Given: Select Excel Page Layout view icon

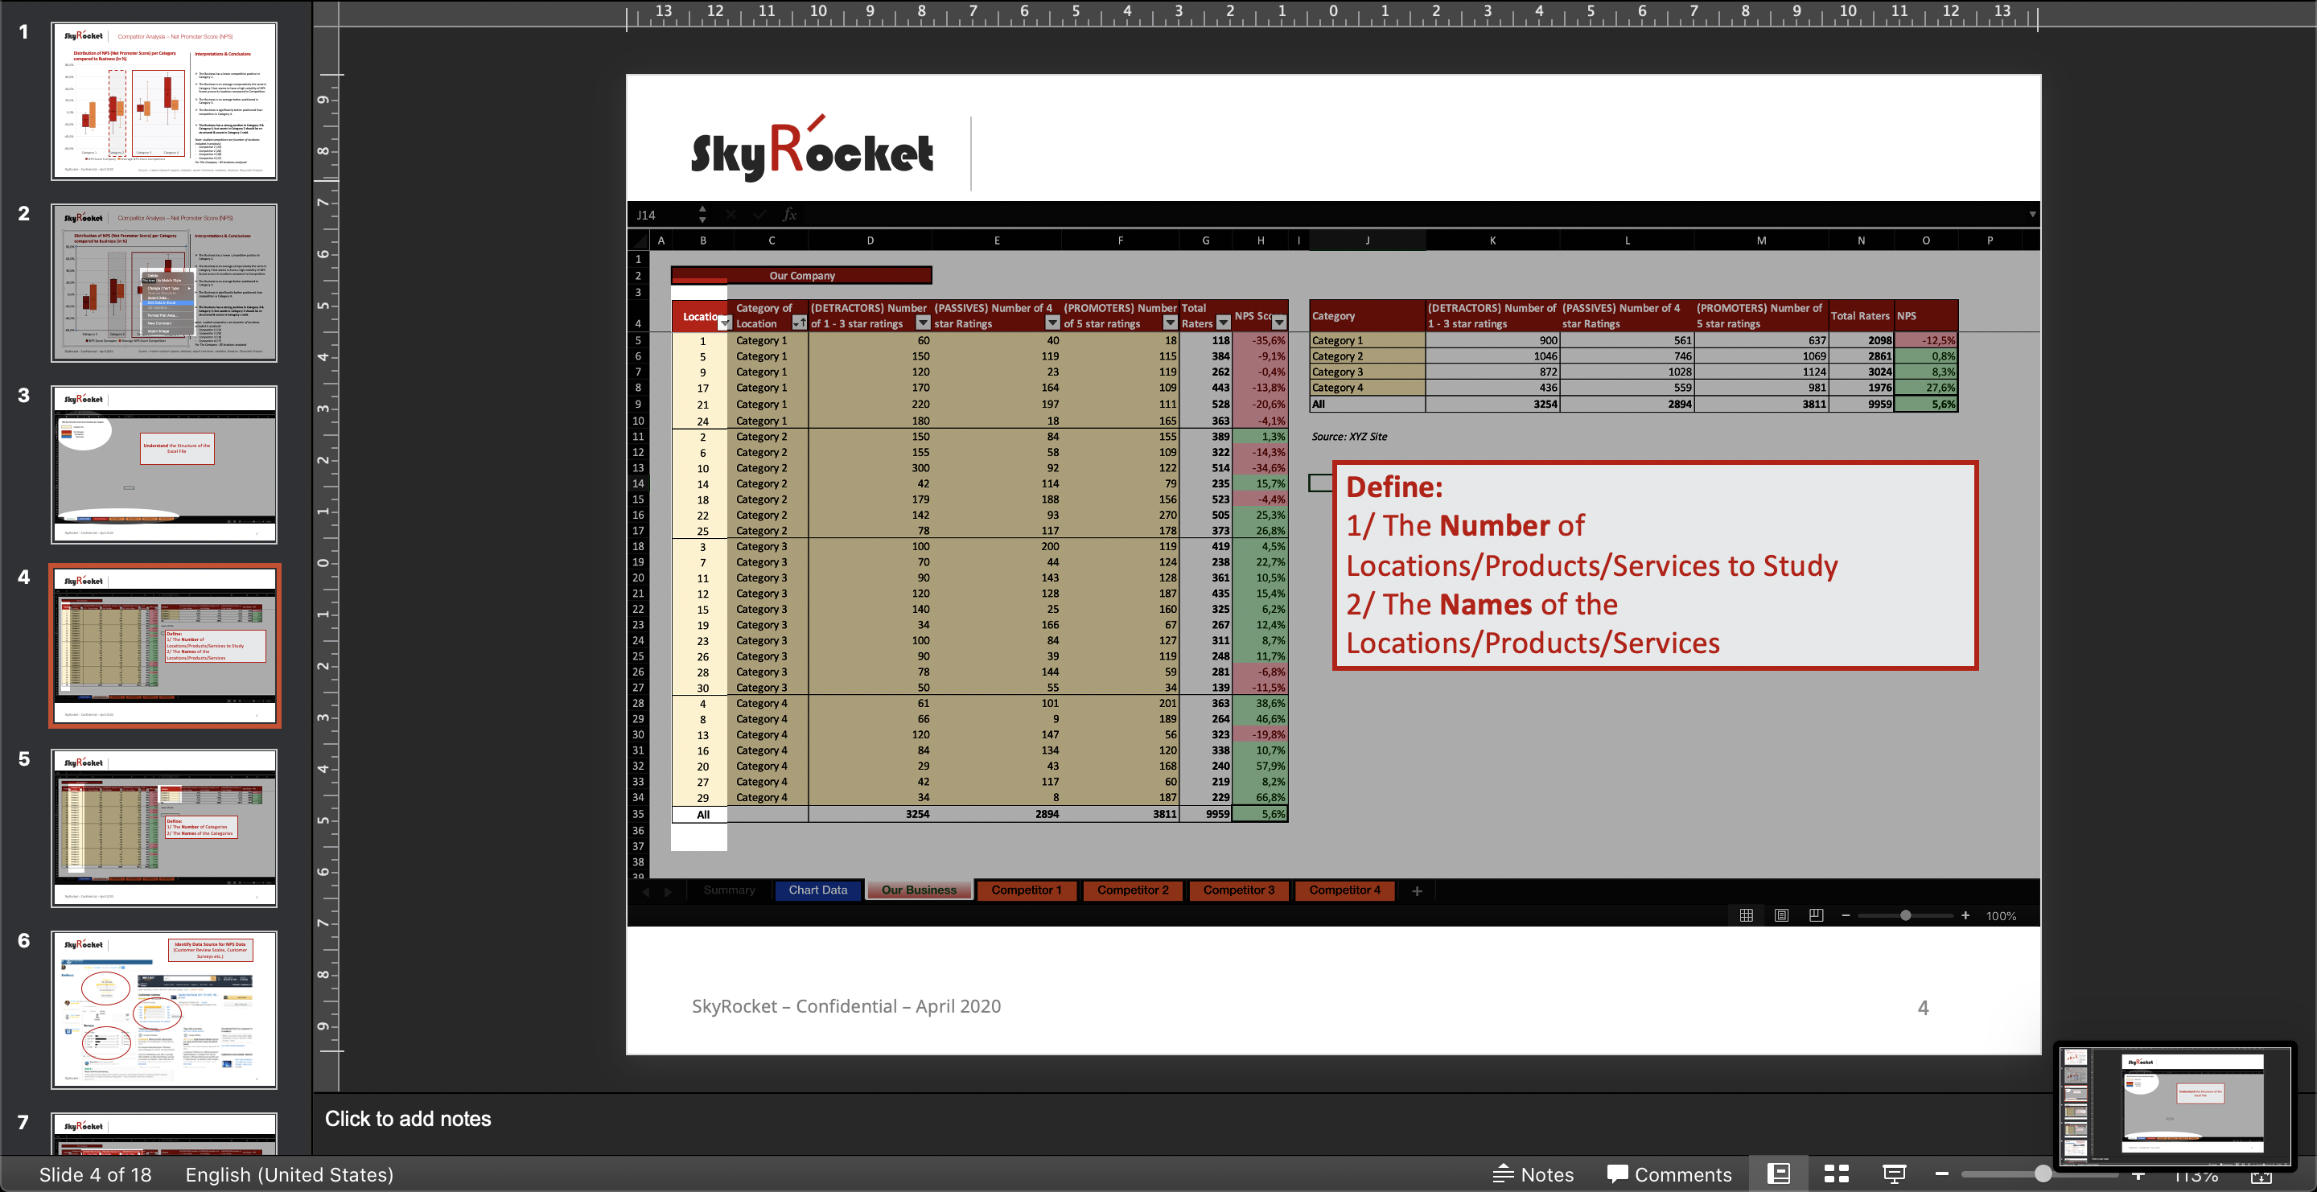Looking at the screenshot, I should [1781, 915].
